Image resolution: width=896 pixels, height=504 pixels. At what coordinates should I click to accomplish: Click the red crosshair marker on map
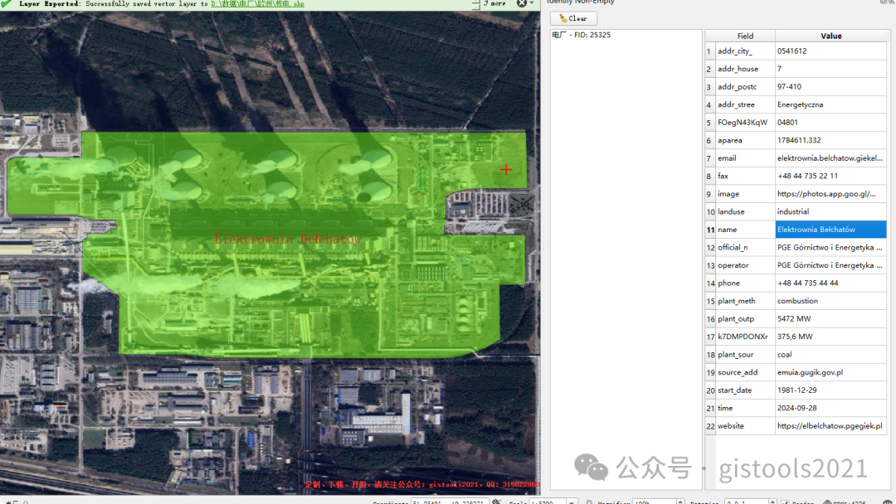[506, 170]
